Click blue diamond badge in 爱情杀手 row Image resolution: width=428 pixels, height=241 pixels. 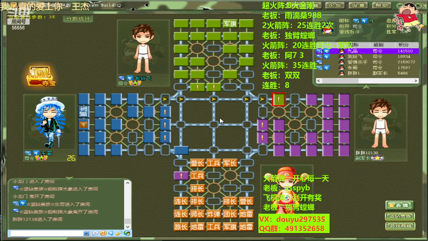(x=319, y=62)
